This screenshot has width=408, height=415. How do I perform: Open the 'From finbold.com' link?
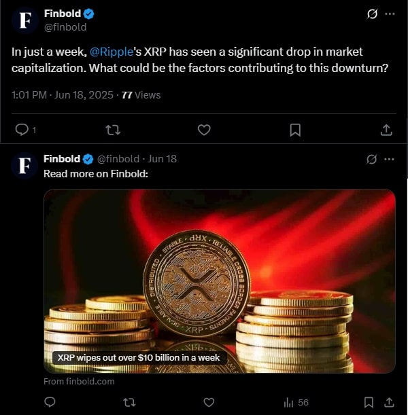click(x=79, y=381)
